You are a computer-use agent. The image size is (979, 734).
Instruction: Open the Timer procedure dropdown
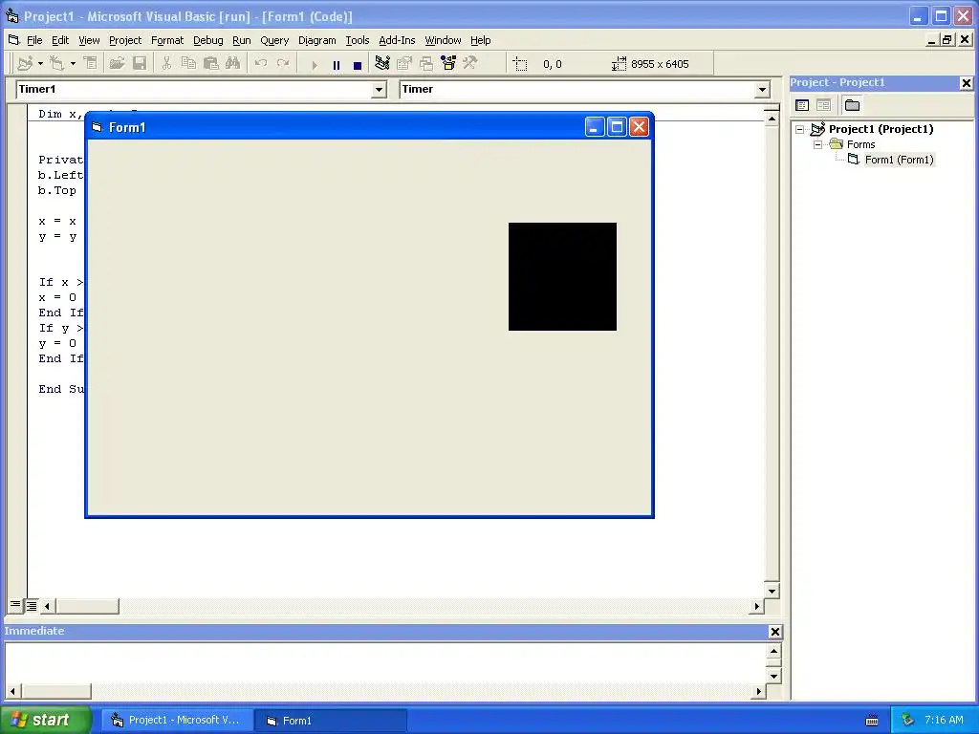coord(762,90)
